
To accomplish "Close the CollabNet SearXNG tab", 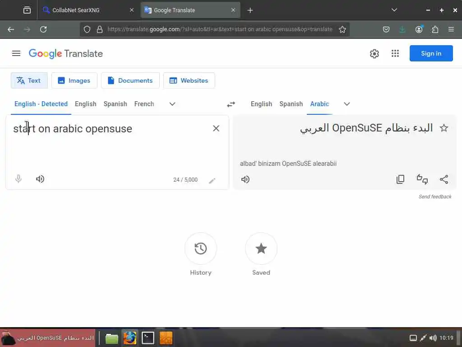I will coord(132,10).
